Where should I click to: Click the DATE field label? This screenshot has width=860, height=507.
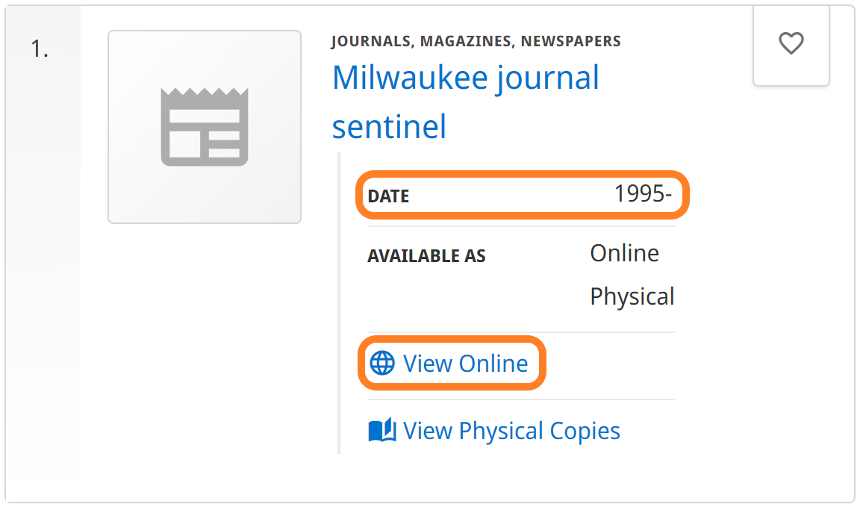(388, 196)
